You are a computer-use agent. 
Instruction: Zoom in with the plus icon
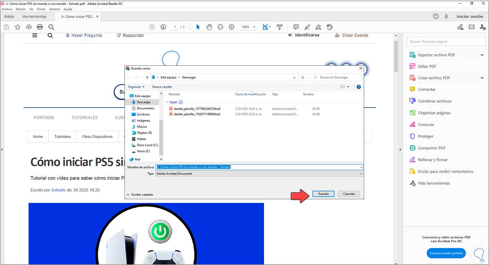(232, 27)
